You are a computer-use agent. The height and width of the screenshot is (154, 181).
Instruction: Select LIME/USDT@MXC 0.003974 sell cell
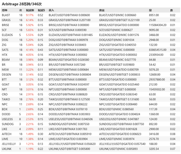point(117,139)
